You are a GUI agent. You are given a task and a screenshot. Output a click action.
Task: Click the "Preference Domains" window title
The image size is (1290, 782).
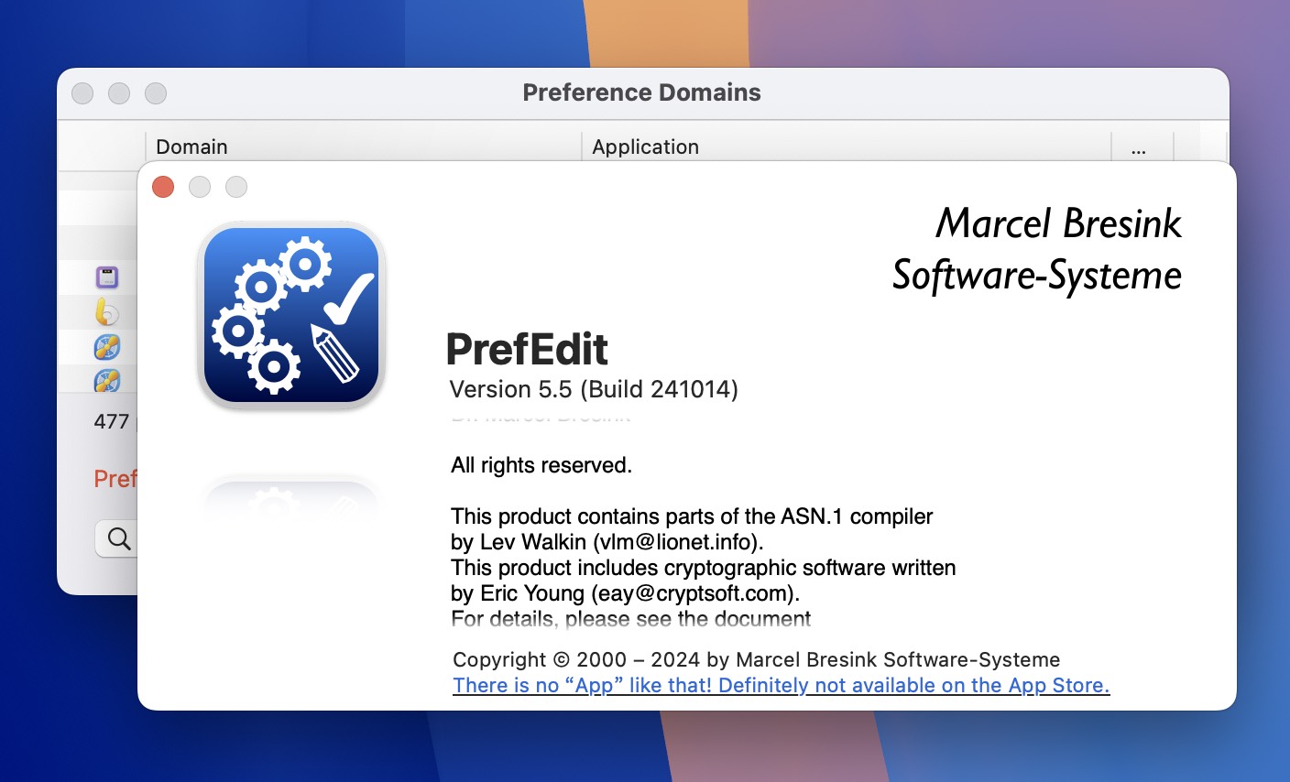641,92
